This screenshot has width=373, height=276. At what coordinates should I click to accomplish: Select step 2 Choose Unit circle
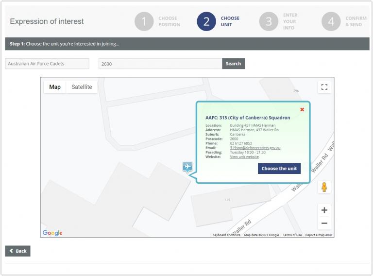(206, 21)
